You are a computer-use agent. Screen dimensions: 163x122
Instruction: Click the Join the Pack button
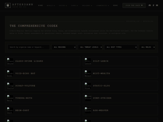click(x=134, y=5)
